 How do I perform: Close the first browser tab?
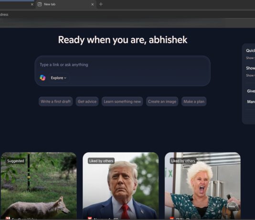pyautogui.click(x=32, y=4)
